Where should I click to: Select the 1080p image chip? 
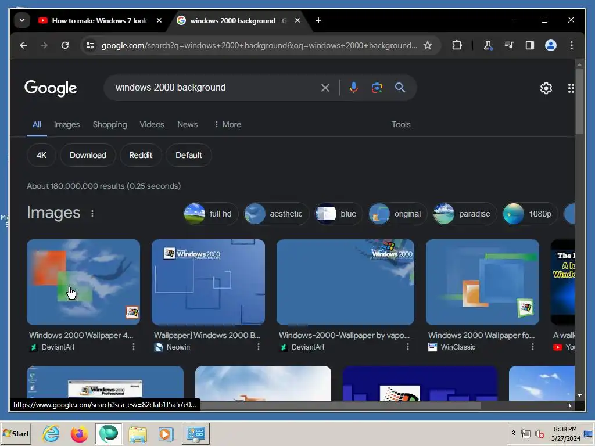[530, 214]
